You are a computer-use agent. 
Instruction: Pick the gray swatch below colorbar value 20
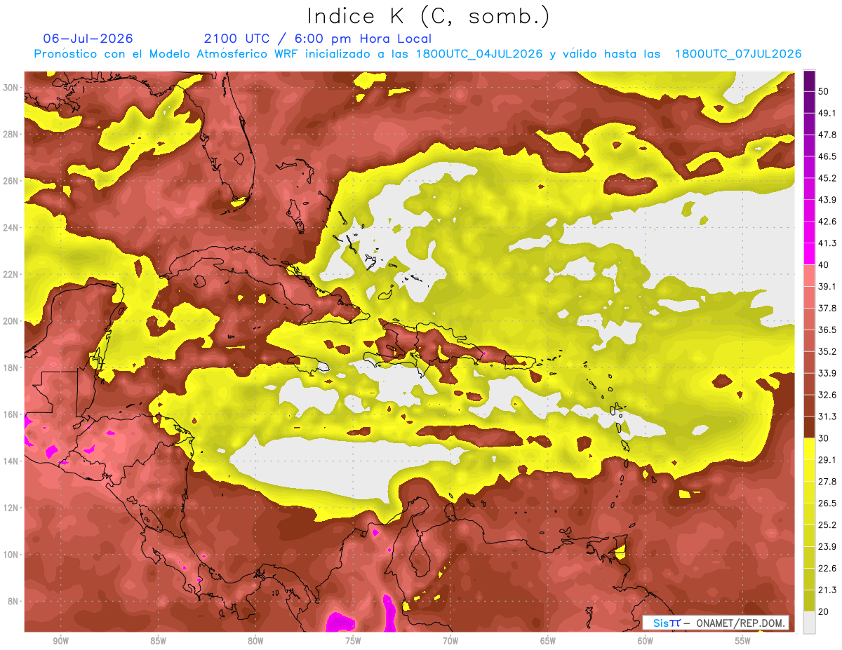[810, 622]
